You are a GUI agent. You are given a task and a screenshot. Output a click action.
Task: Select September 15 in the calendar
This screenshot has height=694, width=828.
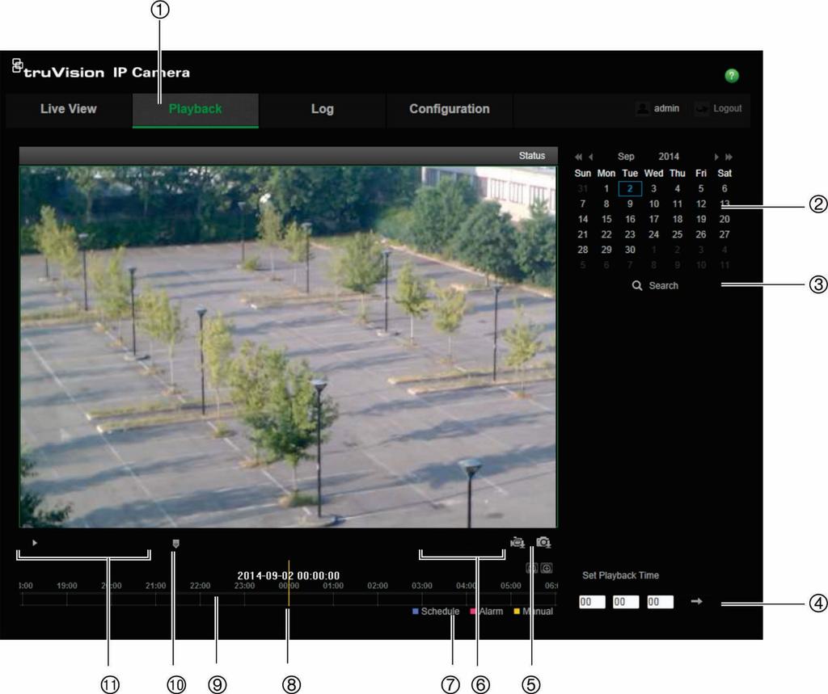pos(606,219)
